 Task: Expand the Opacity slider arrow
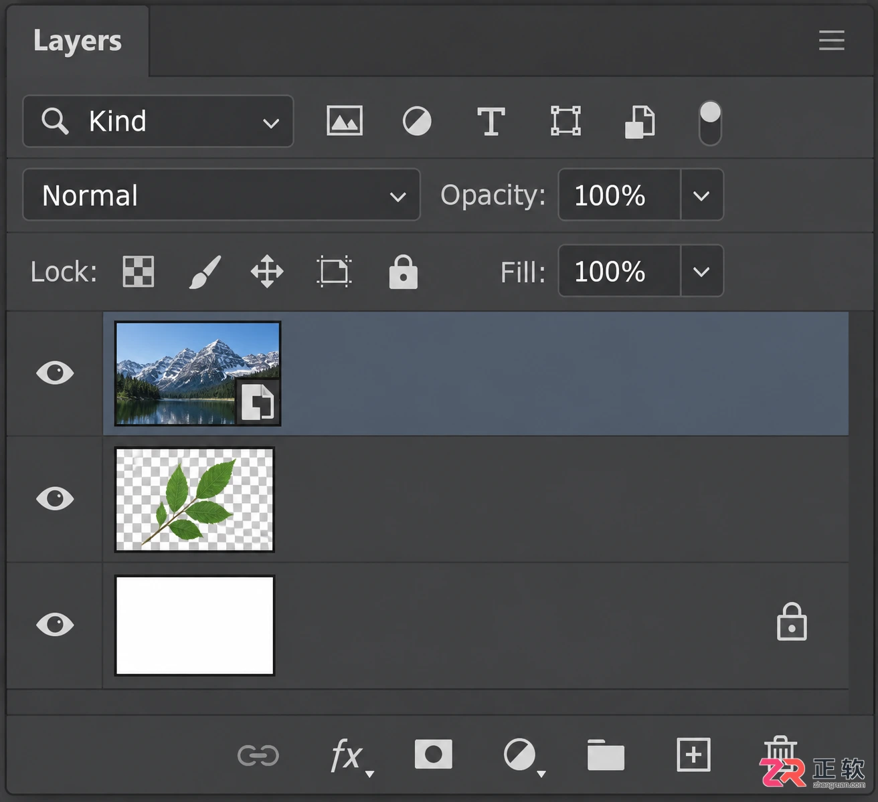[701, 195]
